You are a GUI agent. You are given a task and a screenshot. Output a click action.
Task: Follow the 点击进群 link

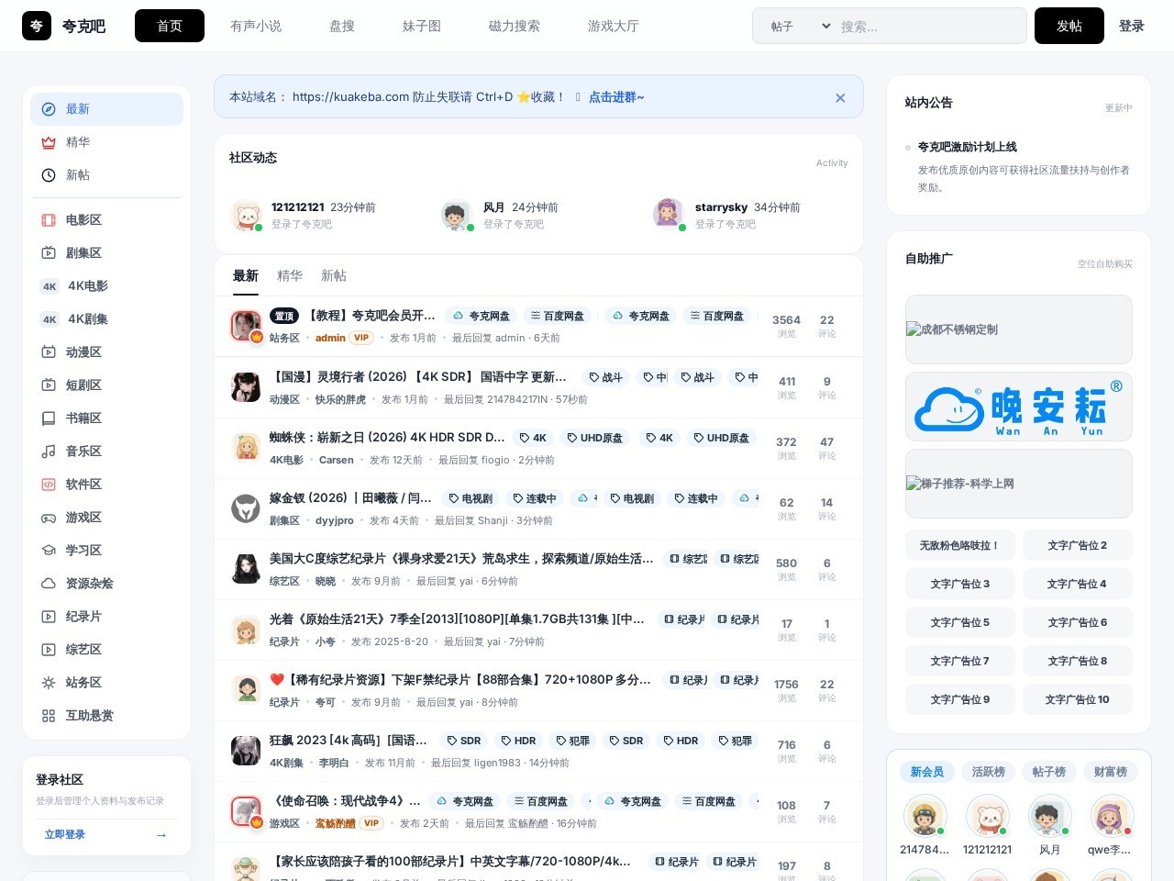coord(616,97)
